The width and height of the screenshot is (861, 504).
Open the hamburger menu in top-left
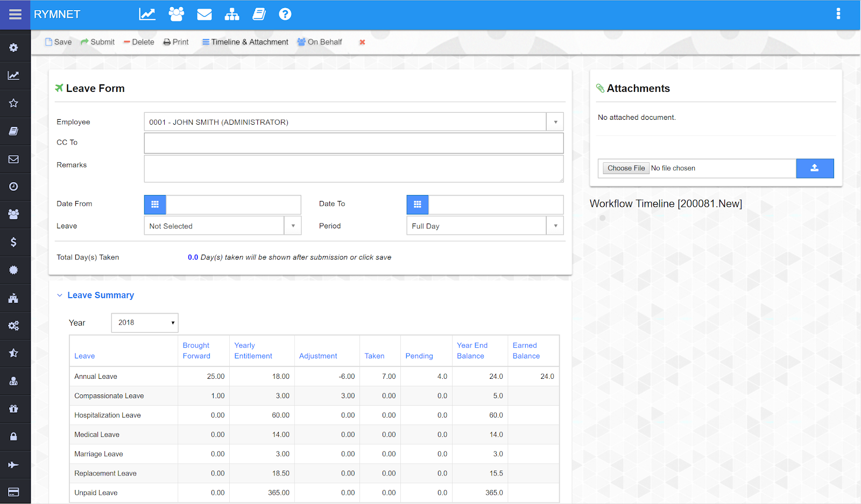[x=15, y=15]
